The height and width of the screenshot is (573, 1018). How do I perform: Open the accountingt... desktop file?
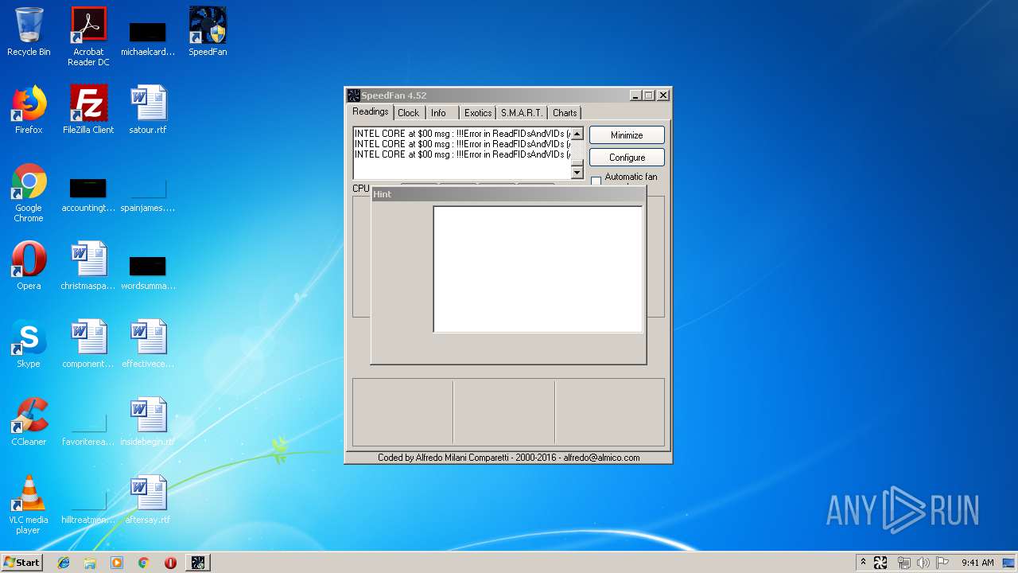pos(88,194)
